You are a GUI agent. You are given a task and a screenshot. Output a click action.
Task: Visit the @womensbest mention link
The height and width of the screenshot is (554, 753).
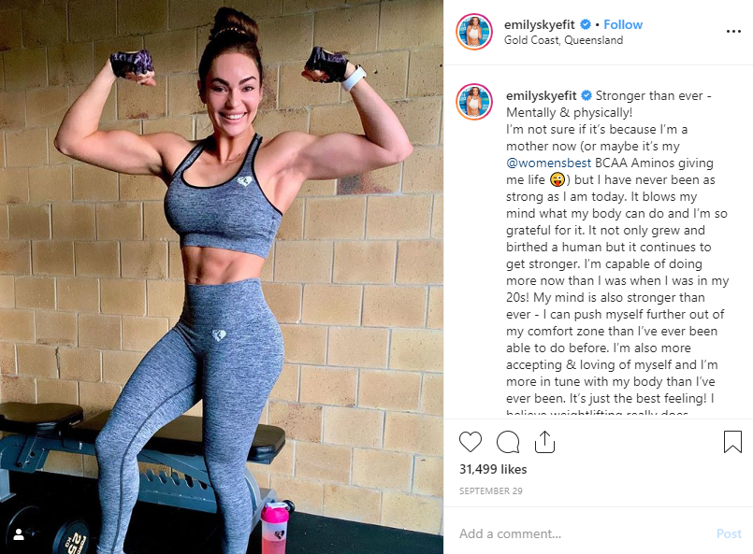(548, 163)
